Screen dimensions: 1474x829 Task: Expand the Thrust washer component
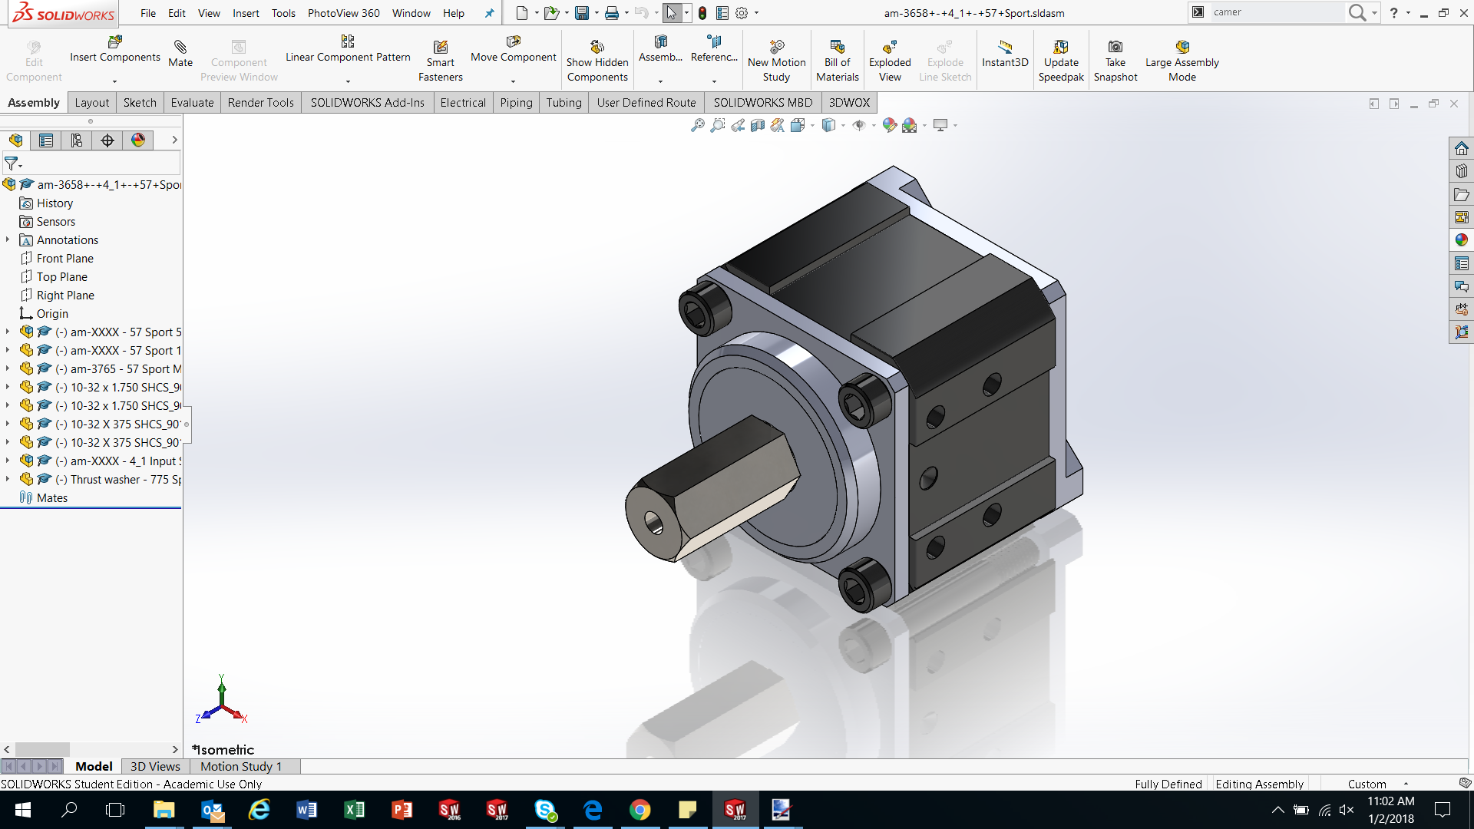click(x=8, y=479)
